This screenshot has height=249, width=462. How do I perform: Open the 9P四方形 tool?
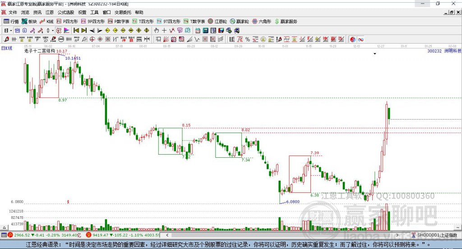[93, 22]
